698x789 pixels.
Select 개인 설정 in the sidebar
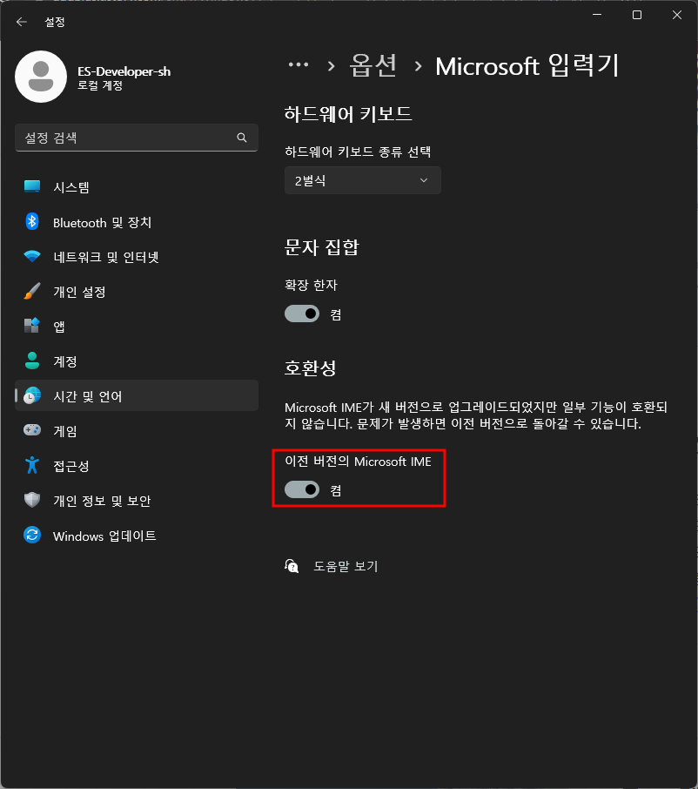[x=137, y=292]
